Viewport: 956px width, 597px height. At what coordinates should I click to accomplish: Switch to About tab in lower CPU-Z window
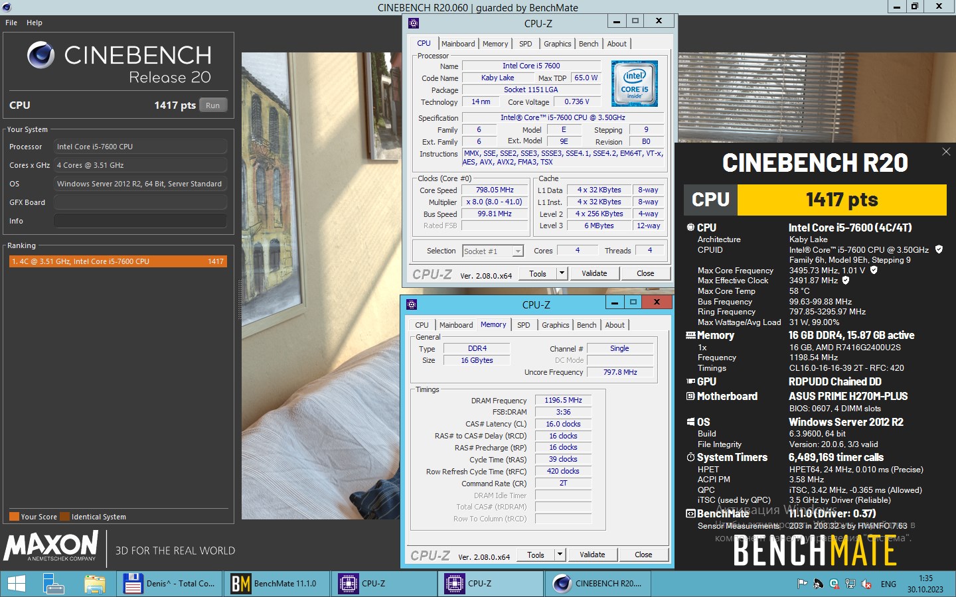(615, 325)
